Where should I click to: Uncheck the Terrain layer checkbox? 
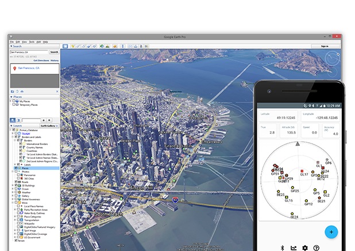click(x=16, y=240)
